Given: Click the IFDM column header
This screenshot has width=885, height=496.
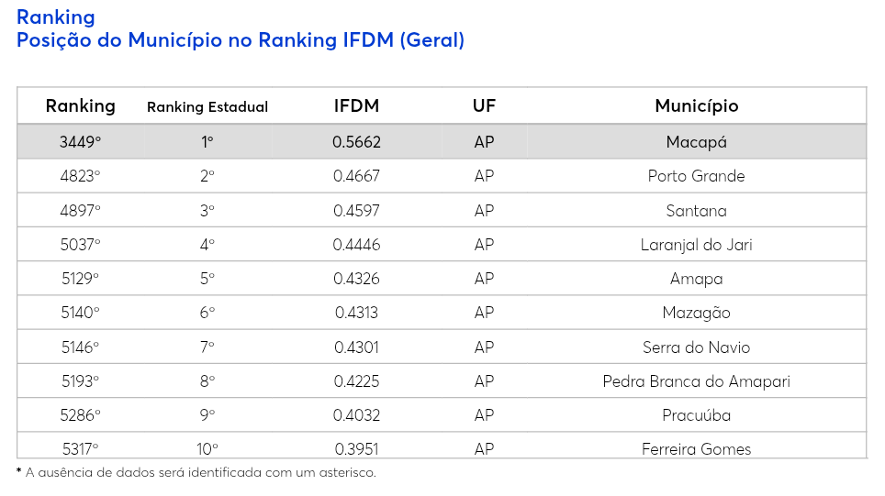Looking at the screenshot, I should click(x=356, y=106).
